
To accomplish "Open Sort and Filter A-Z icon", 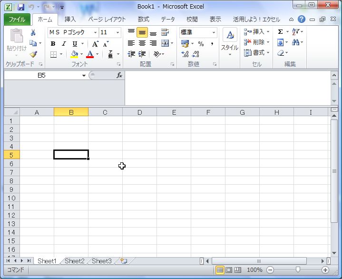I will [x=295, y=31].
